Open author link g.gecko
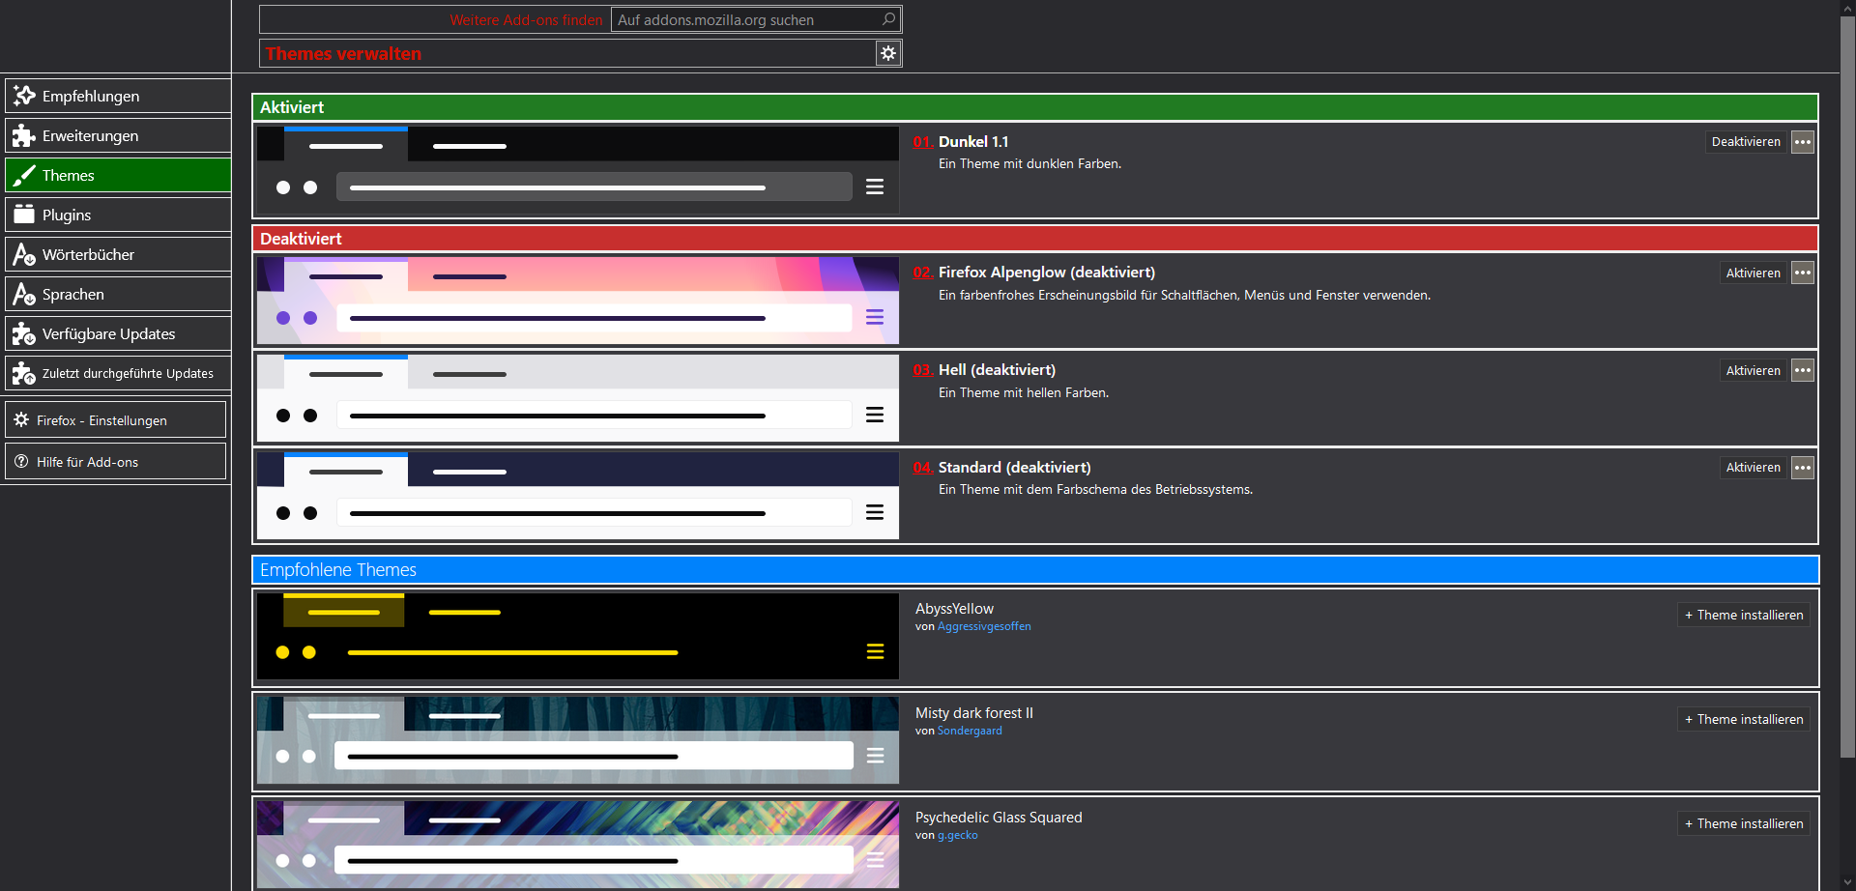 [x=958, y=835]
